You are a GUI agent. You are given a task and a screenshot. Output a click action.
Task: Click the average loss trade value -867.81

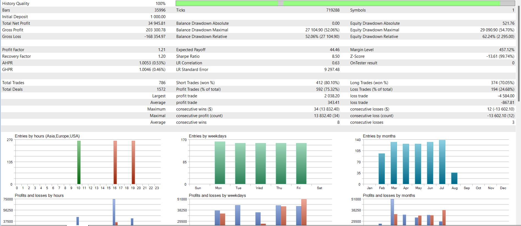(x=508, y=103)
